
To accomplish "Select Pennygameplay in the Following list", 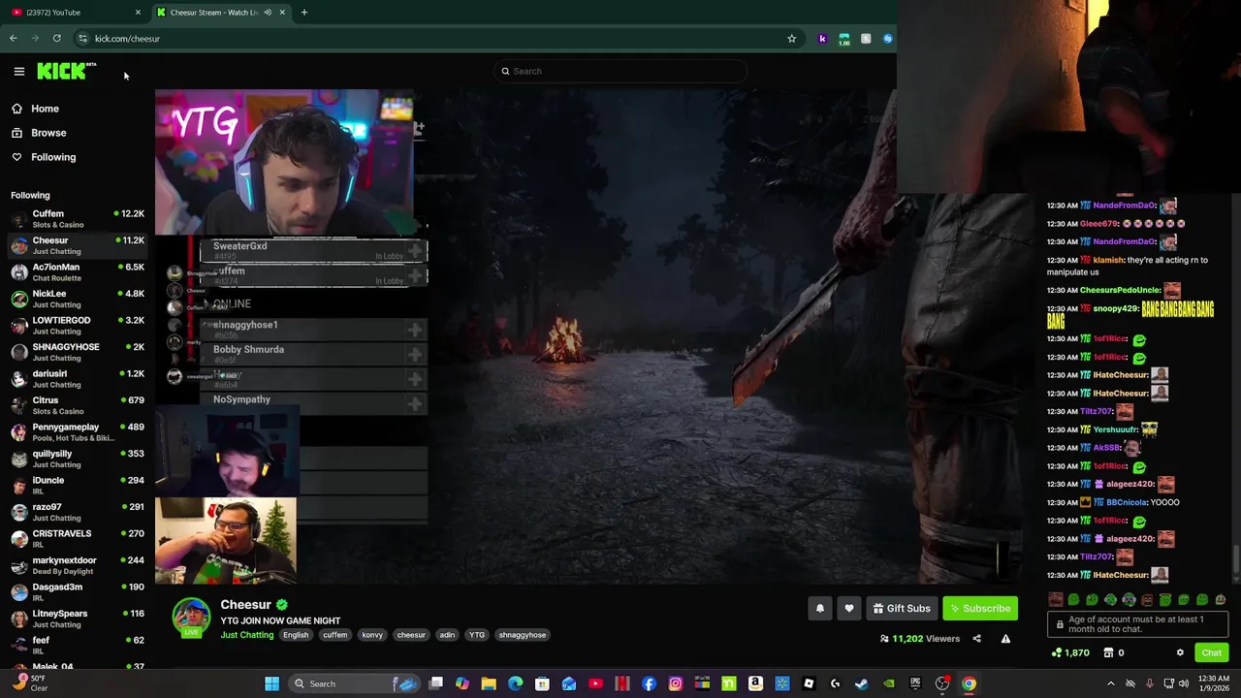I will coord(78,432).
